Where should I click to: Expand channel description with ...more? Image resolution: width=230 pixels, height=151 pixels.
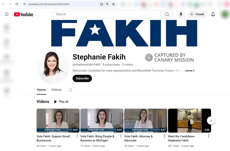tap(189, 70)
